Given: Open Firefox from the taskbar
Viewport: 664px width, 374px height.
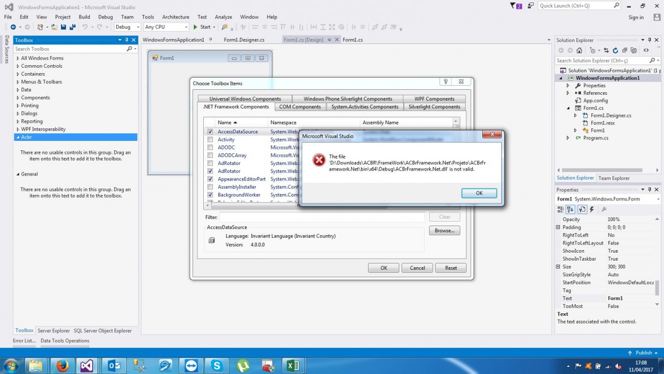Looking at the screenshot, I should click(x=63, y=366).
